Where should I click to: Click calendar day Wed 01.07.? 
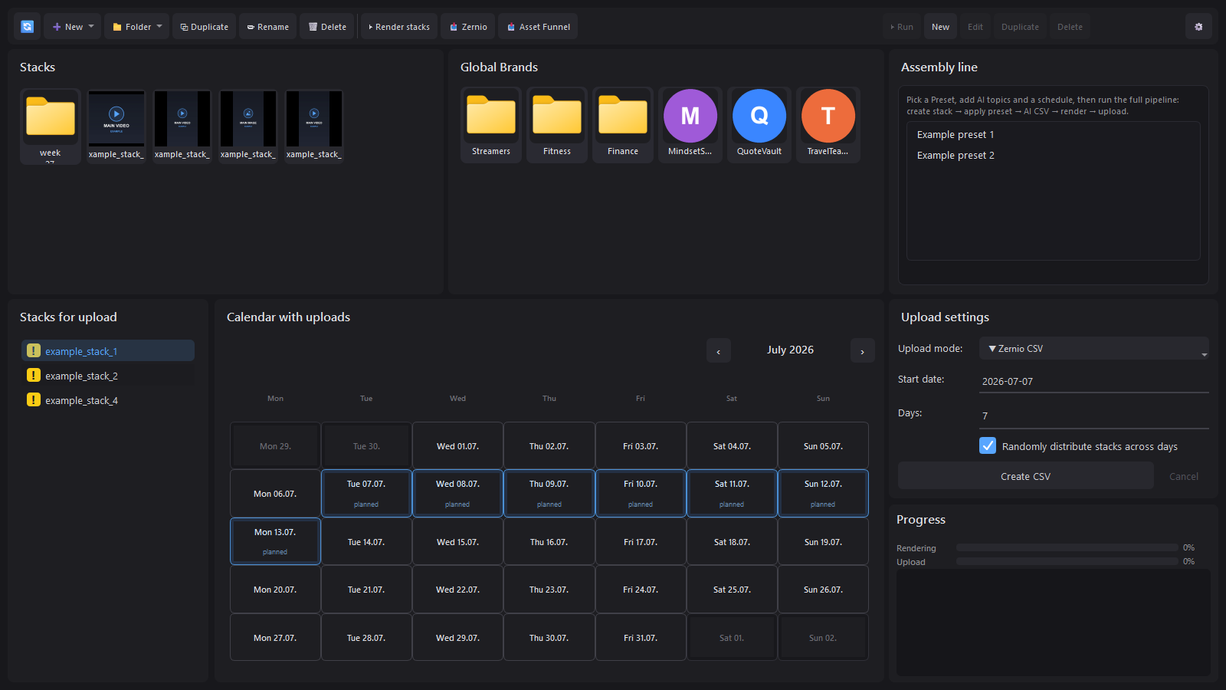point(457,445)
